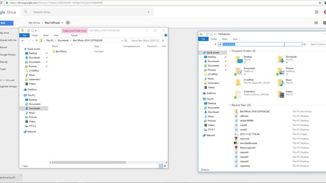
Task: Open Ben10Pack zip in Recent files
Action: tap(255, 111)
